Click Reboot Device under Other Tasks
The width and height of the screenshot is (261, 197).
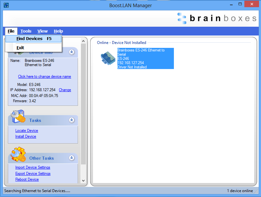pos(27,179)
